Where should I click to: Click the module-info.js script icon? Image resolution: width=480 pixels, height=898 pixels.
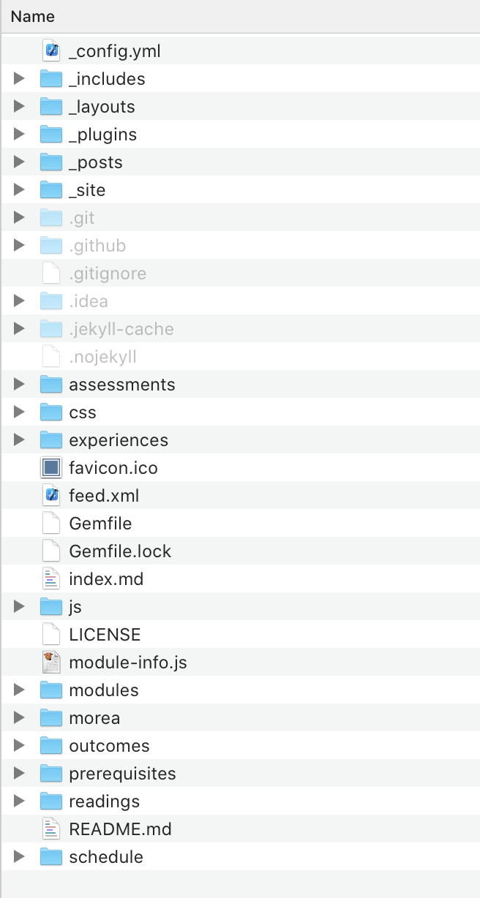50,663
